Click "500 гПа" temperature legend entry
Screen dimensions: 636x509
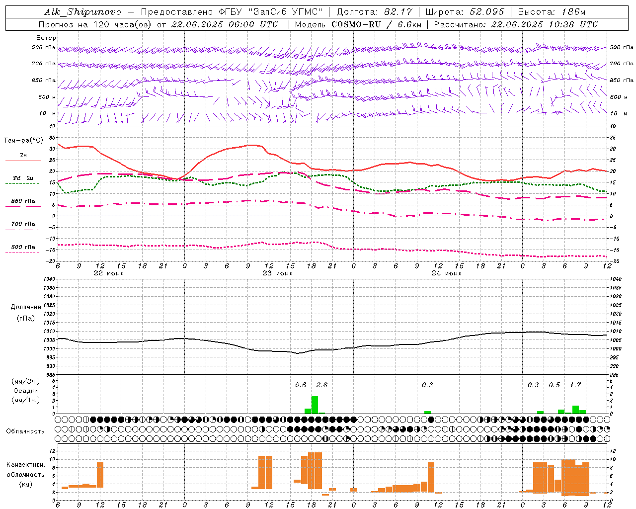click(x=23, y=247)
